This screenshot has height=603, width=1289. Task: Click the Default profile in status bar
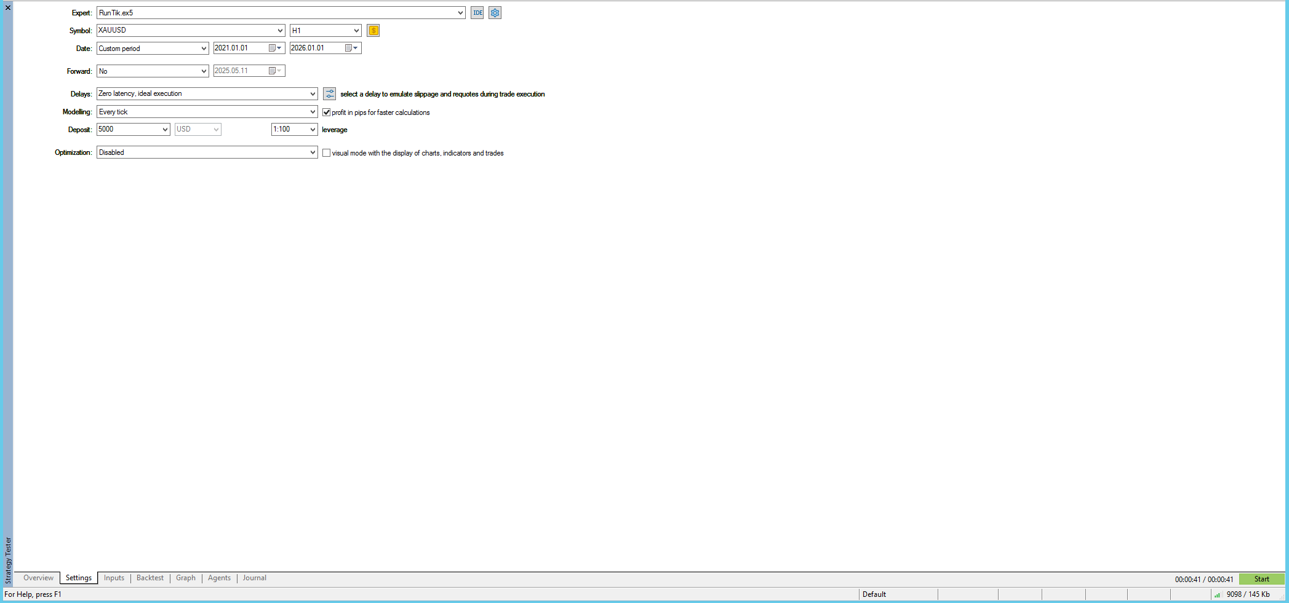[874, 594]
